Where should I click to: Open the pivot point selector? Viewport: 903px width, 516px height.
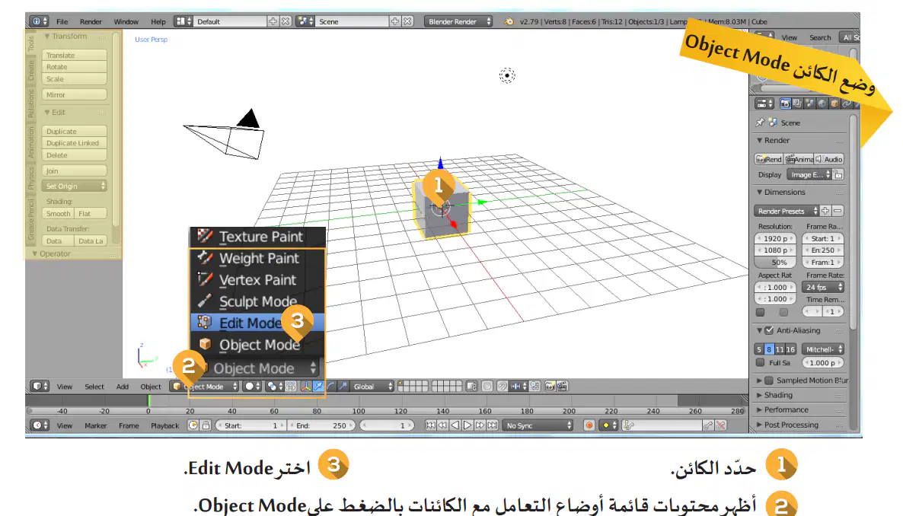click(x=274, y=387)
